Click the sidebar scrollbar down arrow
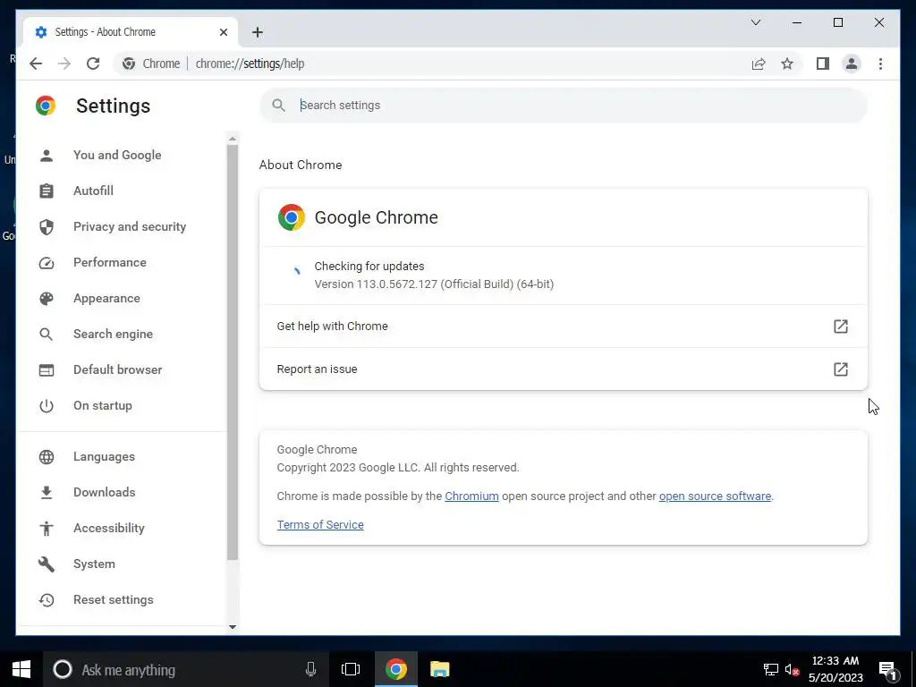916x687 pixels. (233, 627)
